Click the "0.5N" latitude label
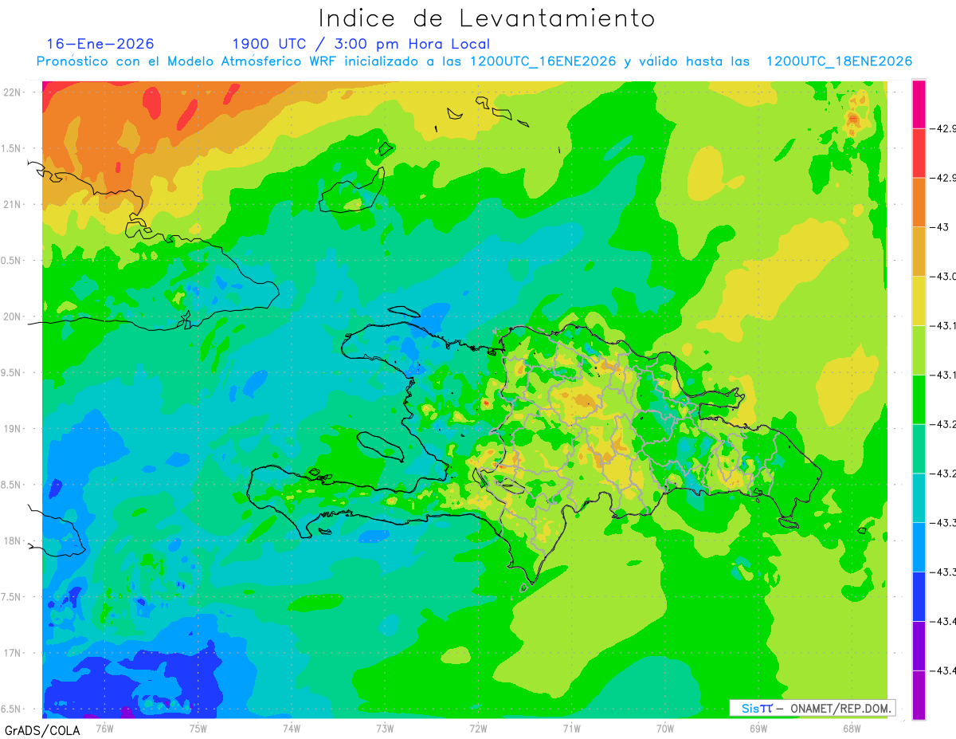The width and height of the screenshot is (956, 739). click(x=11, y=261)
